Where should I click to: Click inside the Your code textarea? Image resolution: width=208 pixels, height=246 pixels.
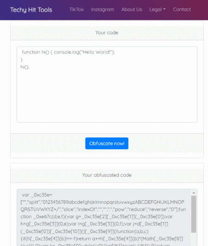107,85
